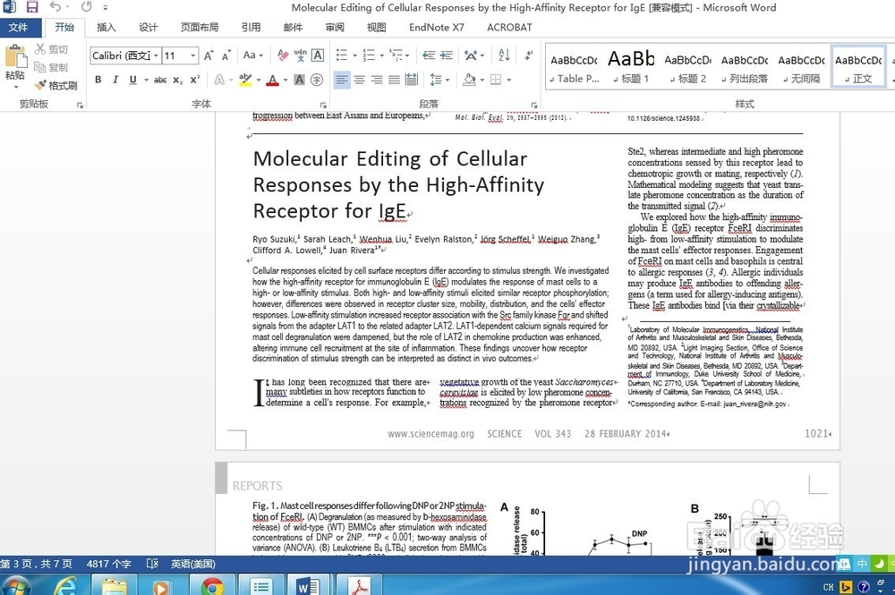Toggle Superscript formatting
The height and width of the screenshot is (595, 895).
point(195,80)
